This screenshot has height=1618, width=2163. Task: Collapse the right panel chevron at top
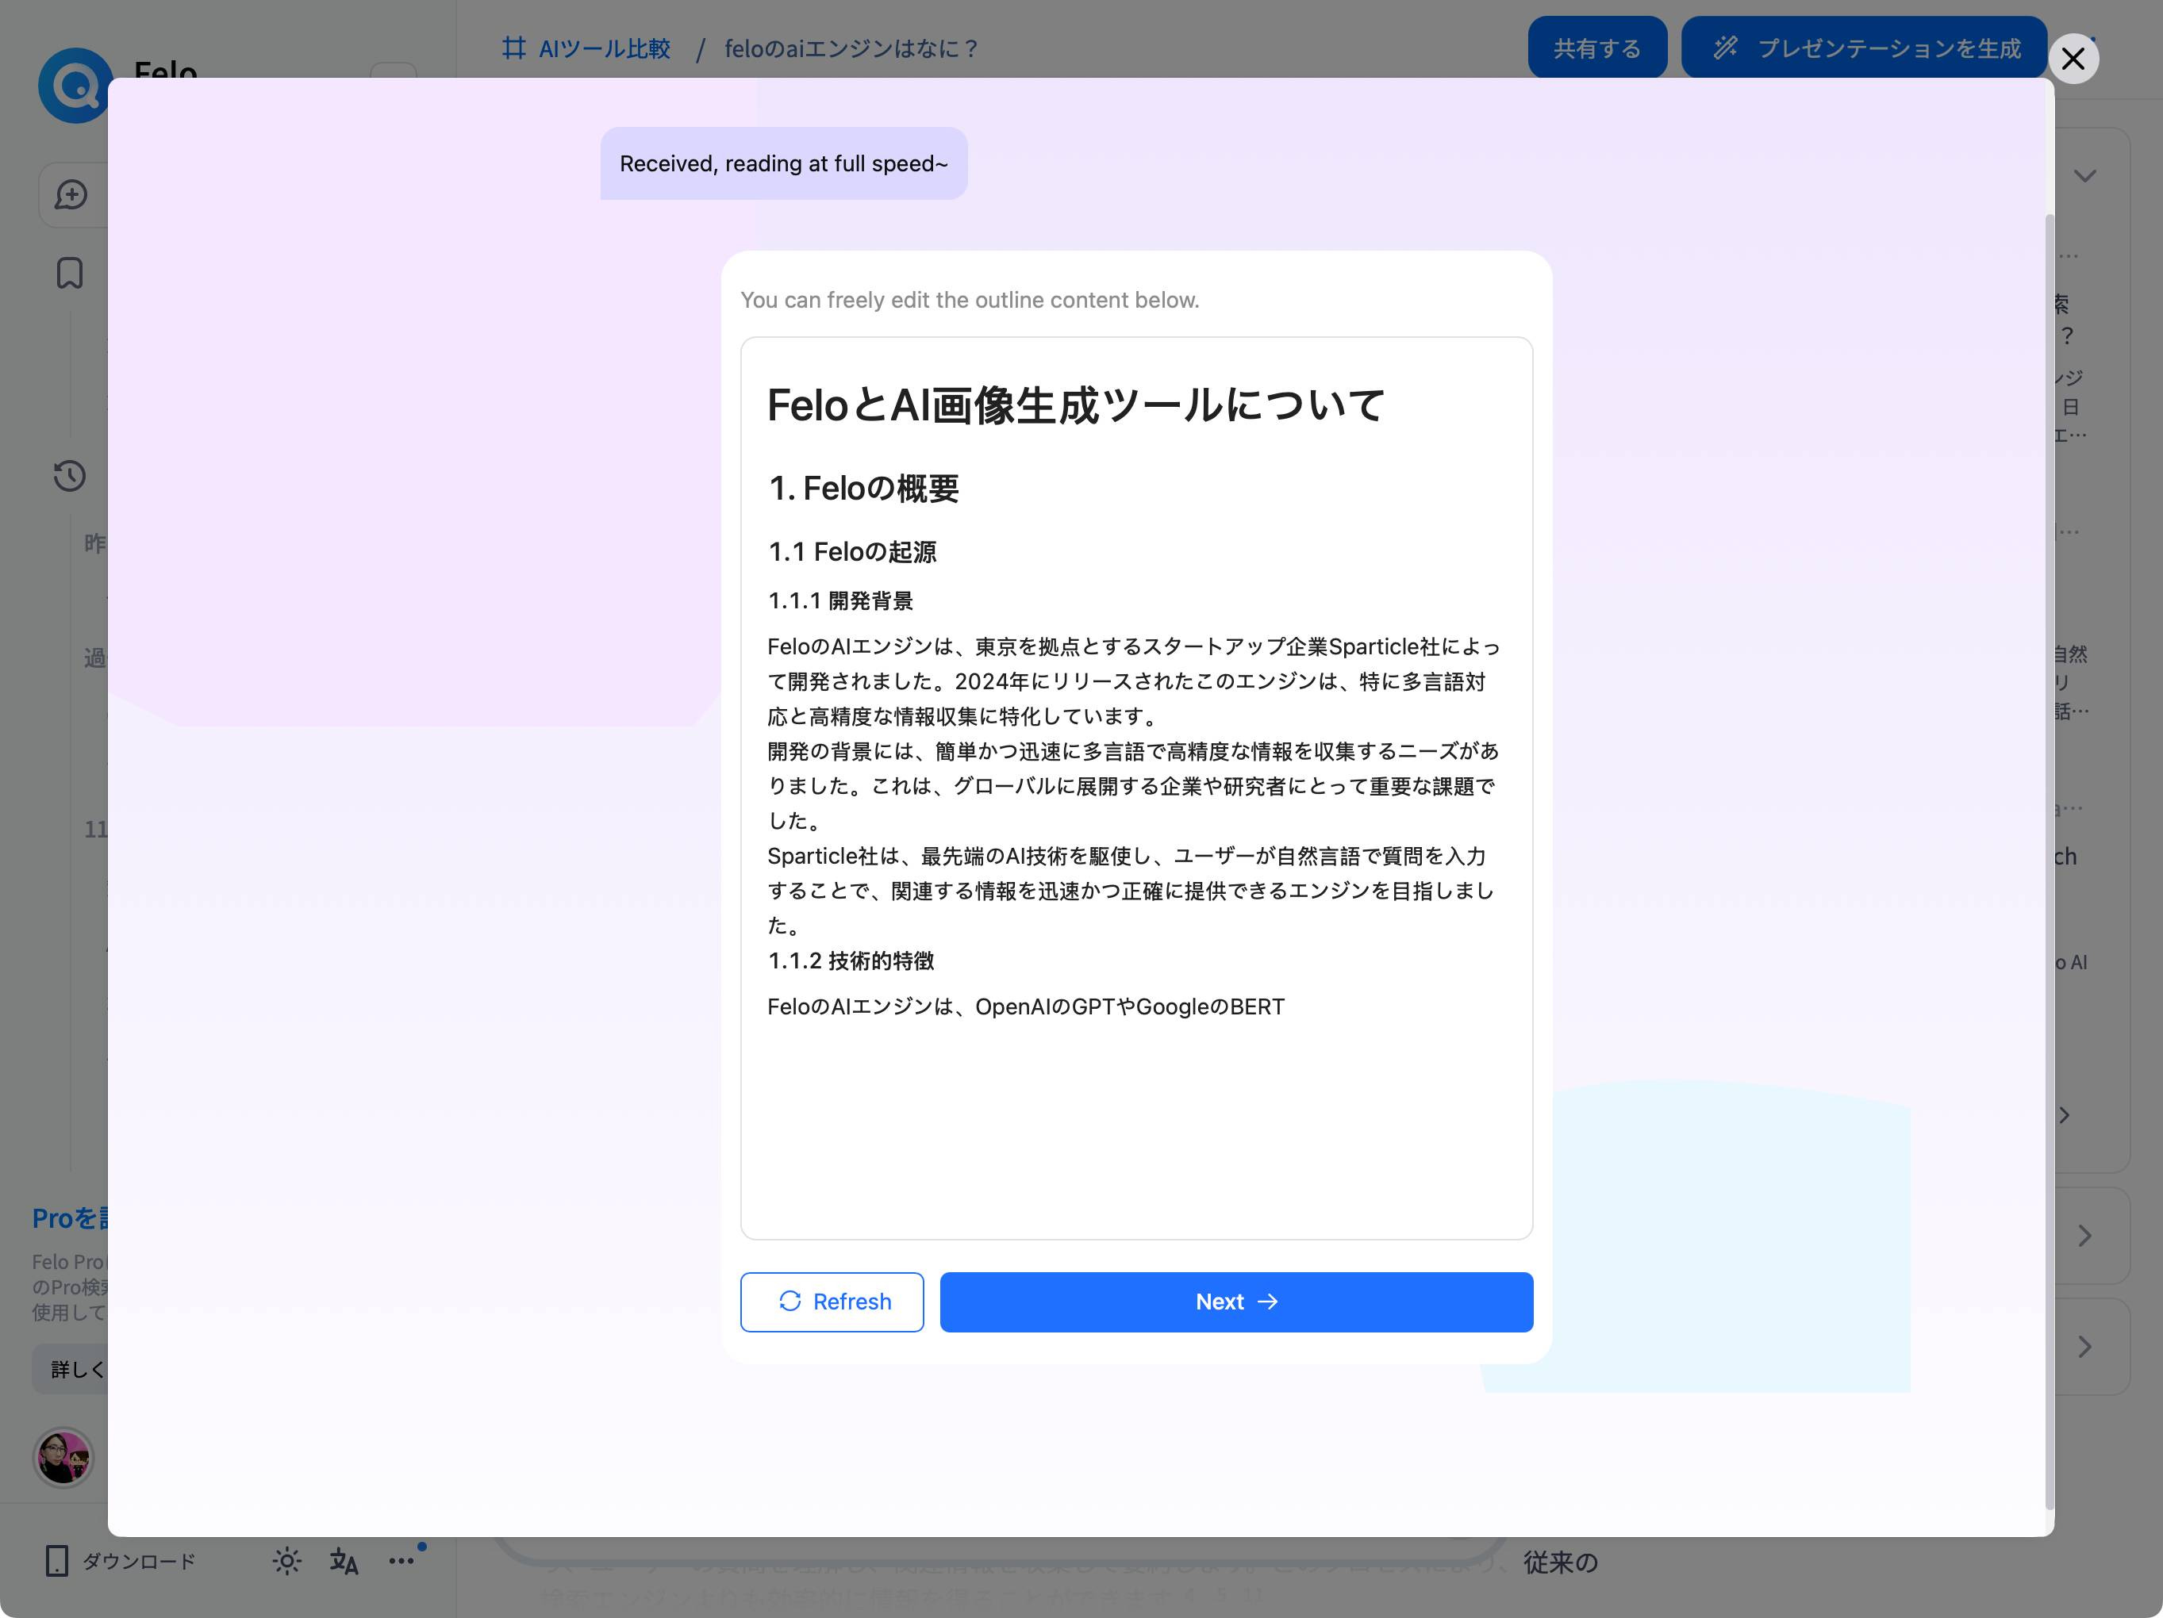(2084, 176)
